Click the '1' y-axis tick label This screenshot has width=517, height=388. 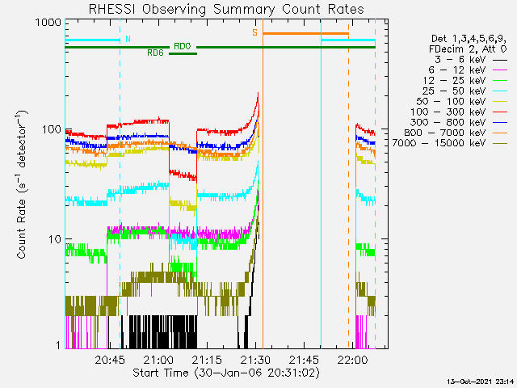coord(58,345)
